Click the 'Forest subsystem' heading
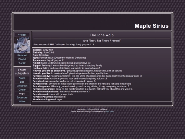This screenshot has height=139, width=185. click(x=22, y=72)
